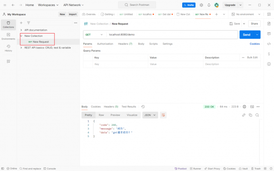Switch to request Body tab

pyautogui.click(x=141, y=44)
